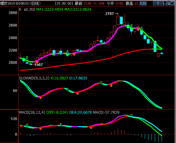Click the MA2:2212.8624 indicator label
176x143 pixels.
coord(78,9)
